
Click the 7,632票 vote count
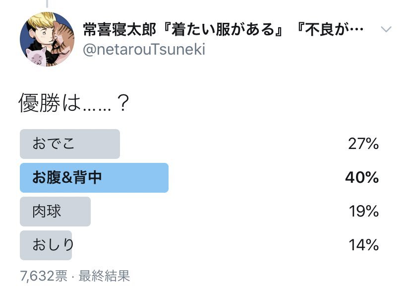tap(44, 276)
